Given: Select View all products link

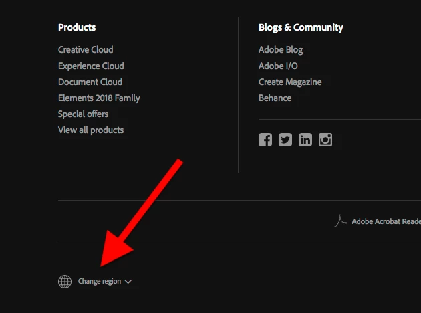Looking at the screenshot, I should [x=91, y=130].
